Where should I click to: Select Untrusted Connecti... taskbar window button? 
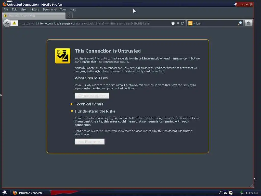(30, 193)
